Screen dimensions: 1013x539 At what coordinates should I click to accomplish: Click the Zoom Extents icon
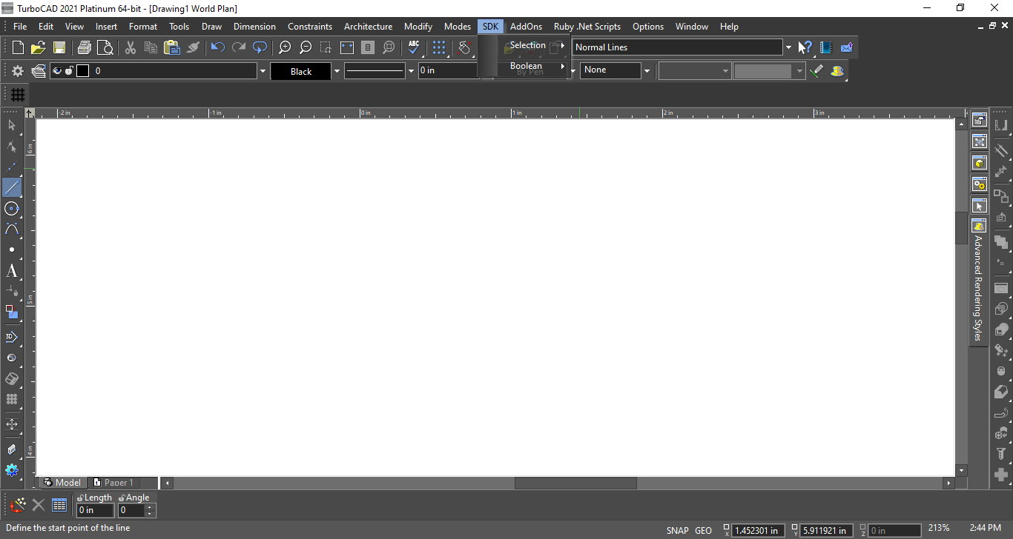347,47
